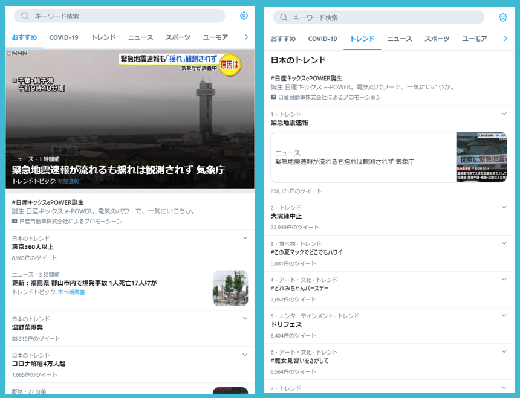This screenshot has height=398, width=520.
Task: Open hero news headline 緊急地震速報が流れるも揺れは観測されず
Action: pyautogui.click(x=119, y=170)
